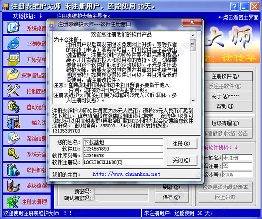Click the 版本号 field showing 2005
Screen dimensions: 262x219
click(x=237, y=175)
